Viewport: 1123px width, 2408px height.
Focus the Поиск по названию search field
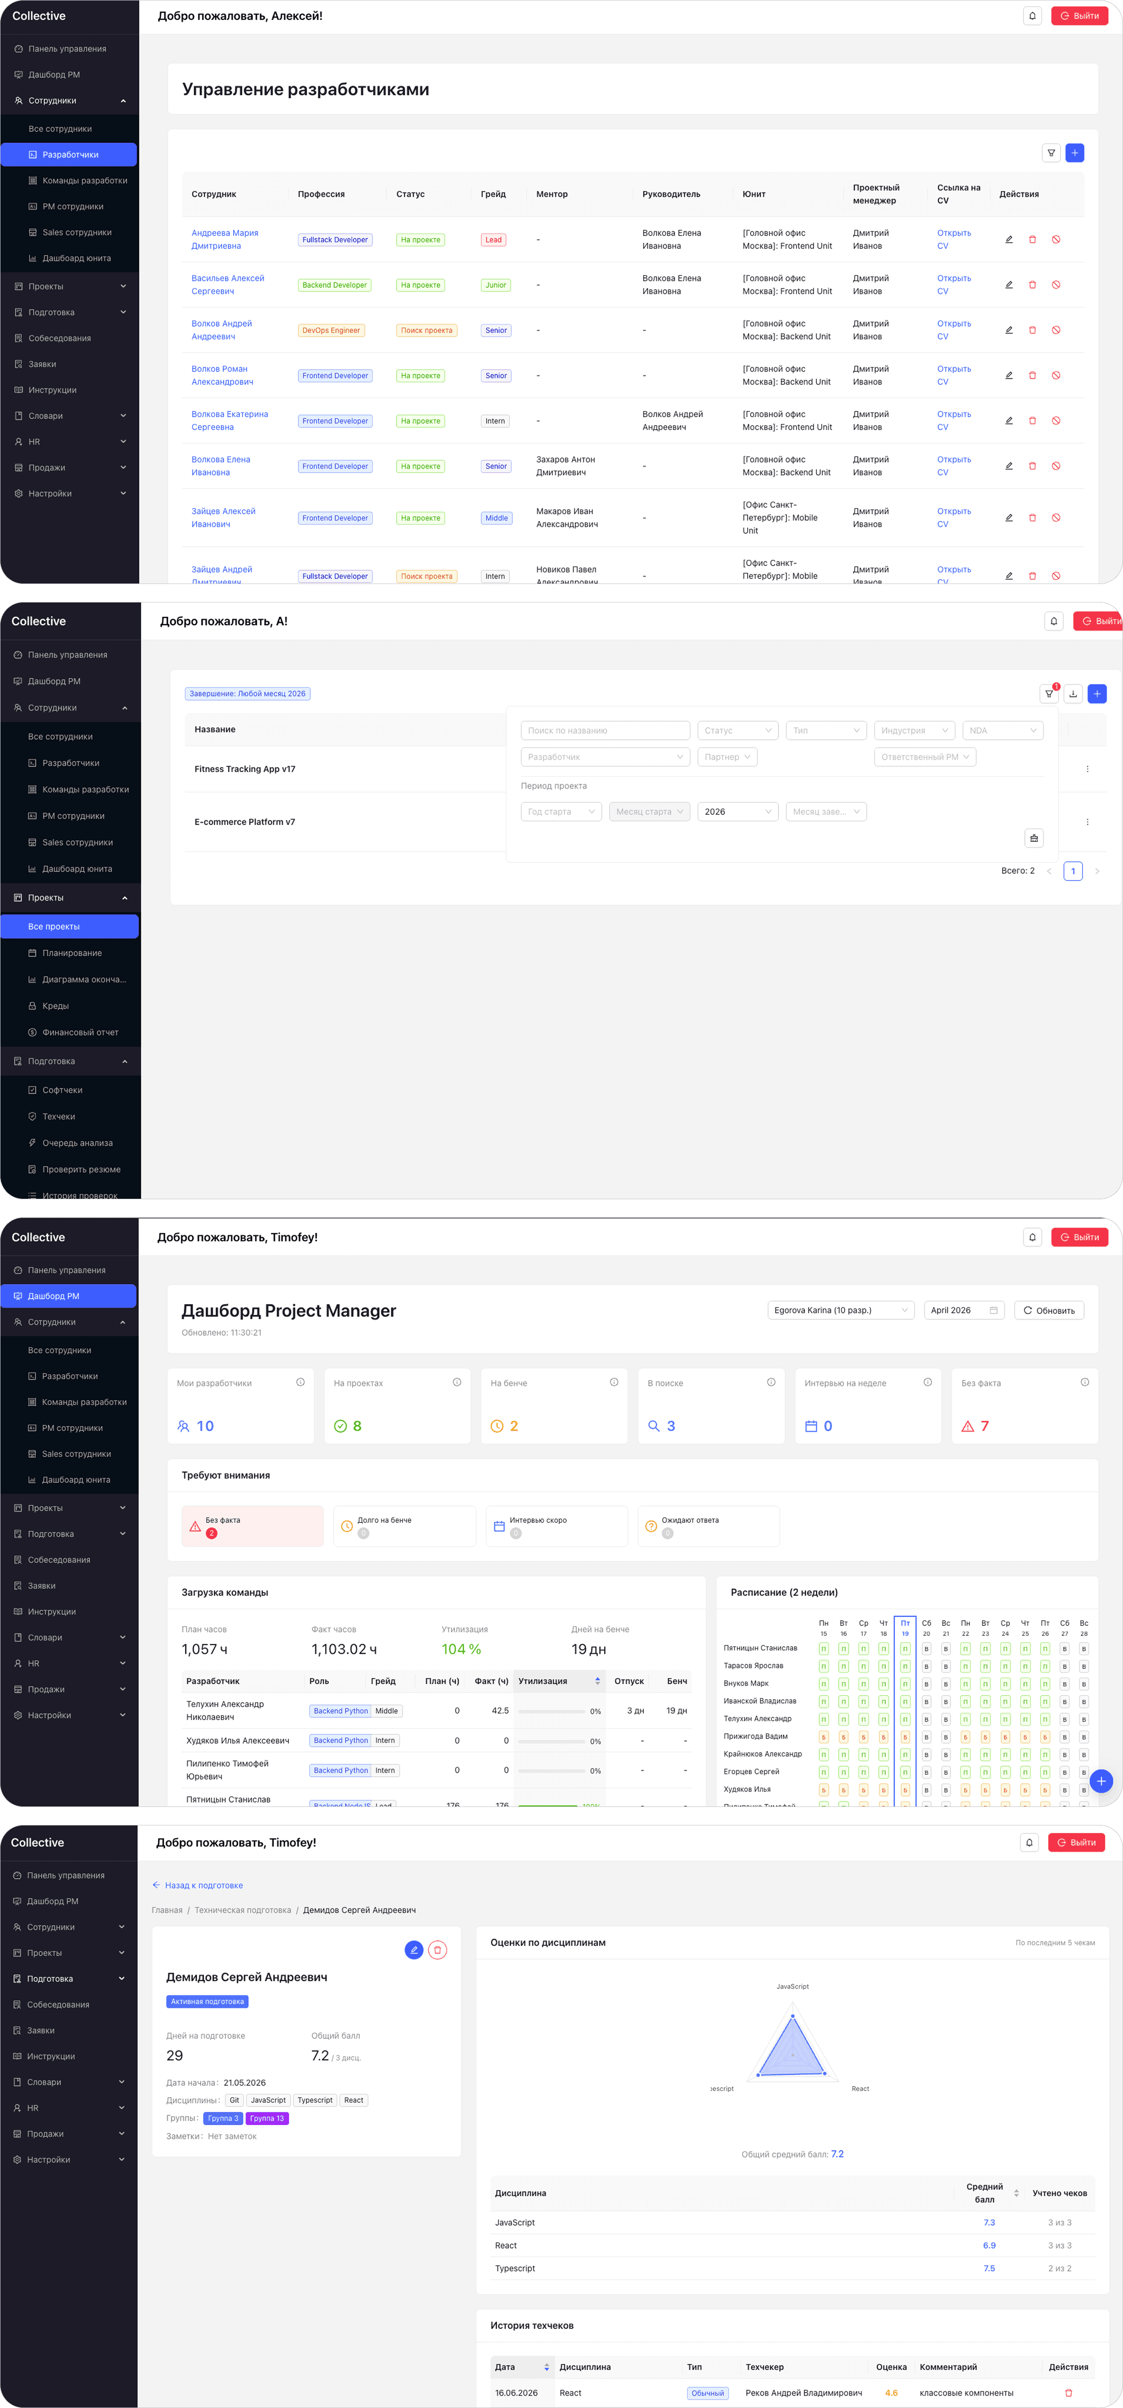tap(606, 730)
